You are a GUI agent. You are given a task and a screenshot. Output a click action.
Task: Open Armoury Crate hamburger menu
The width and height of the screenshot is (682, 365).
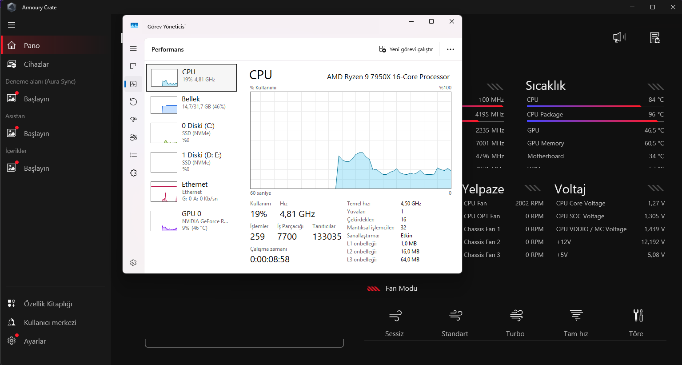click(x=12, y=25)
